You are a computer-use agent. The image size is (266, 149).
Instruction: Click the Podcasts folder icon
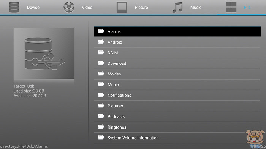pyautogui.click(x=101, y=116)
